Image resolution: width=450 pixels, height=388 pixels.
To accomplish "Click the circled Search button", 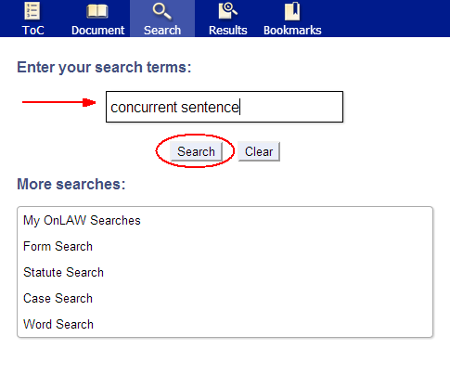I will point(196,151).
